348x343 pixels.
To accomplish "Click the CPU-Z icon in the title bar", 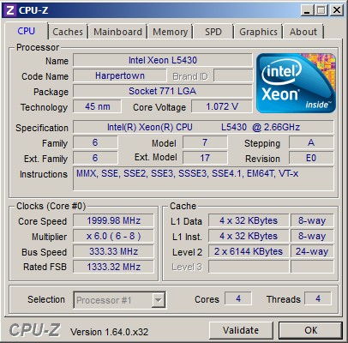I will click(x=10, y=10).
